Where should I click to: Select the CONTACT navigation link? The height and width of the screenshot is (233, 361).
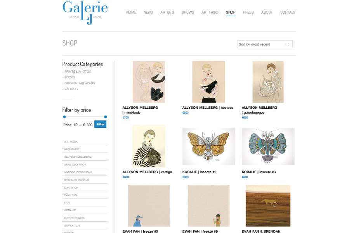[x=288, y=12]
